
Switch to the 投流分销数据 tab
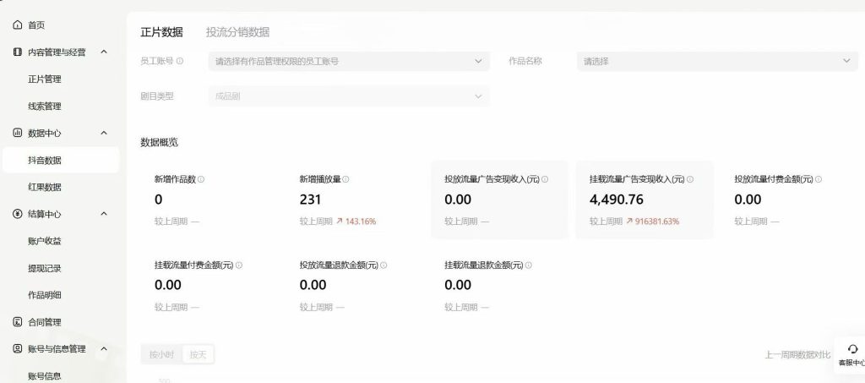237,32
